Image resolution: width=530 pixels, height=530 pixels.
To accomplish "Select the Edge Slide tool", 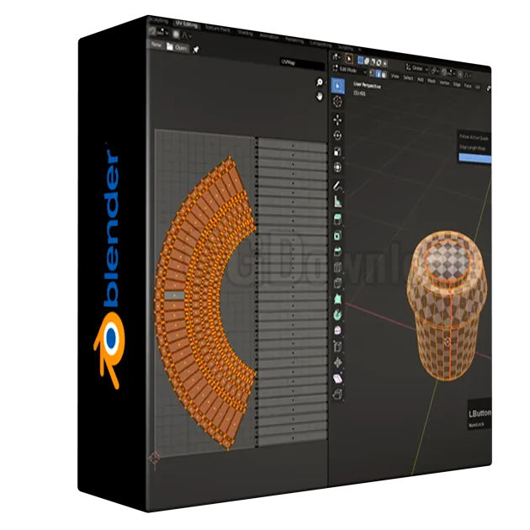I will coord(337,347).
